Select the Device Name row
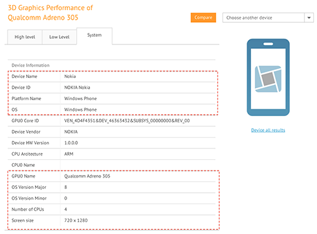 (x=112, y=77)
